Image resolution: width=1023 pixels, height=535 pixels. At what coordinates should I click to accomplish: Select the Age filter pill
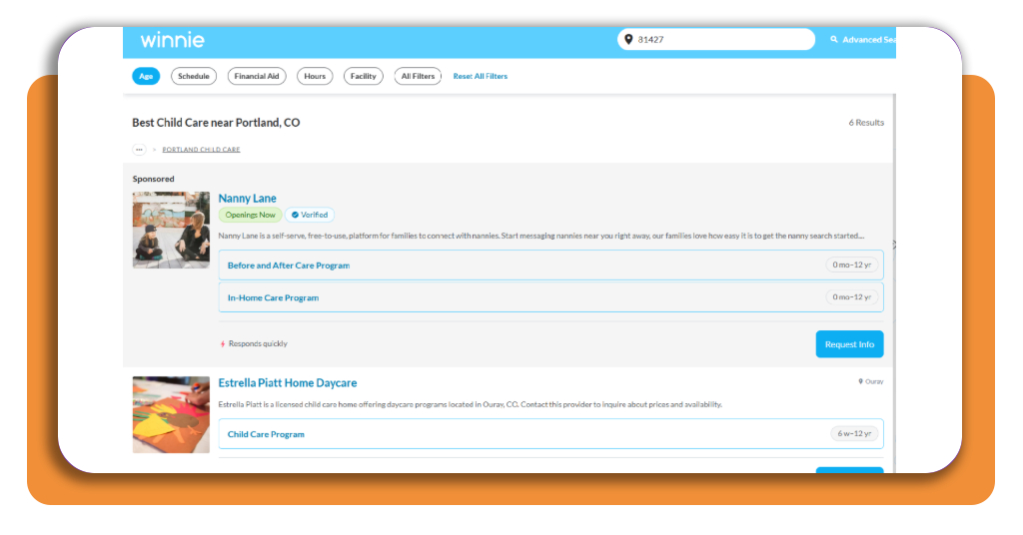[146, 76]
